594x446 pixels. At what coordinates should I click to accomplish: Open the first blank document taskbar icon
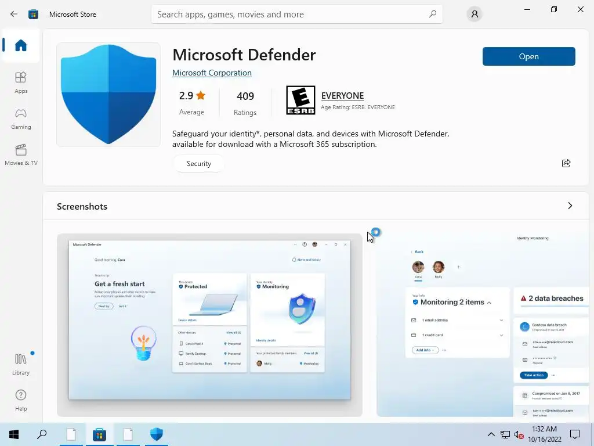71,434
